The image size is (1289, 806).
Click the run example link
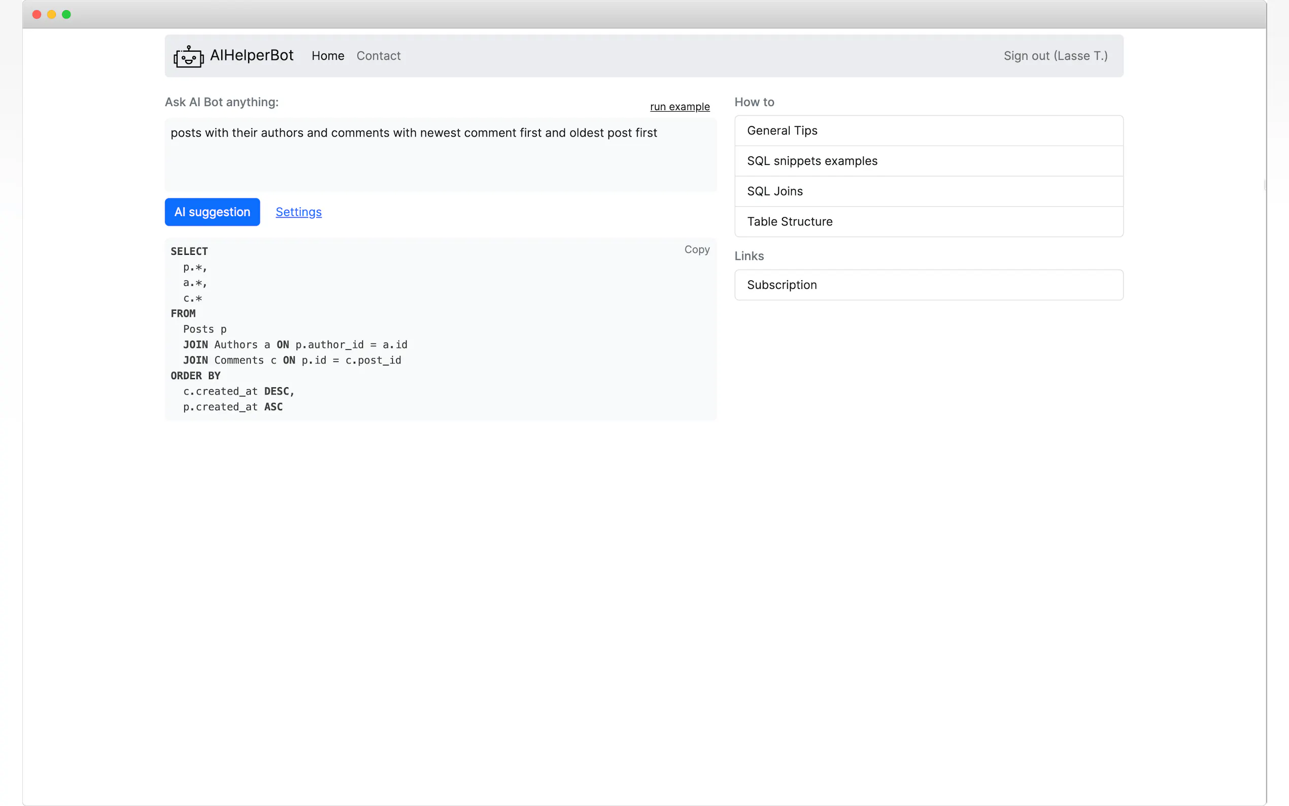(x=680, y=107)
